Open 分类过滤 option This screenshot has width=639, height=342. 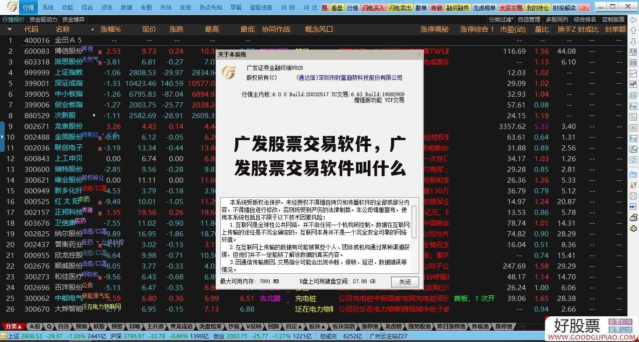[501, 20]
